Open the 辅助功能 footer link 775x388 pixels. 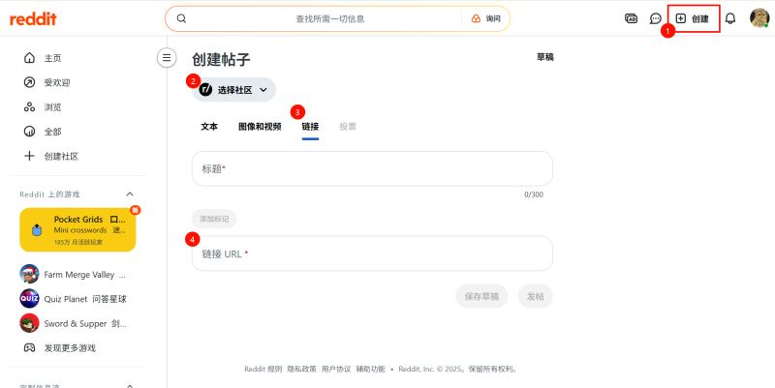point(371,370)
